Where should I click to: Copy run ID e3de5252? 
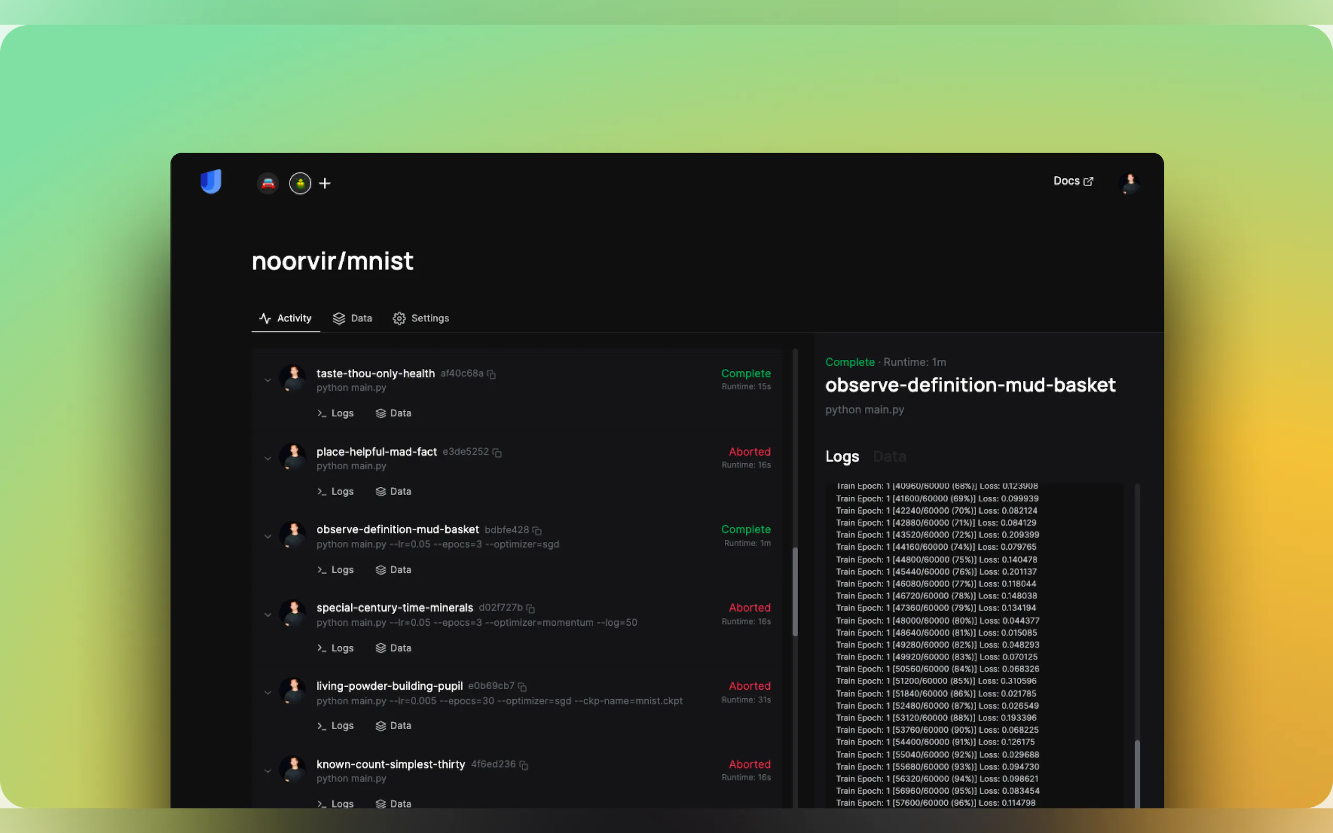496,453
